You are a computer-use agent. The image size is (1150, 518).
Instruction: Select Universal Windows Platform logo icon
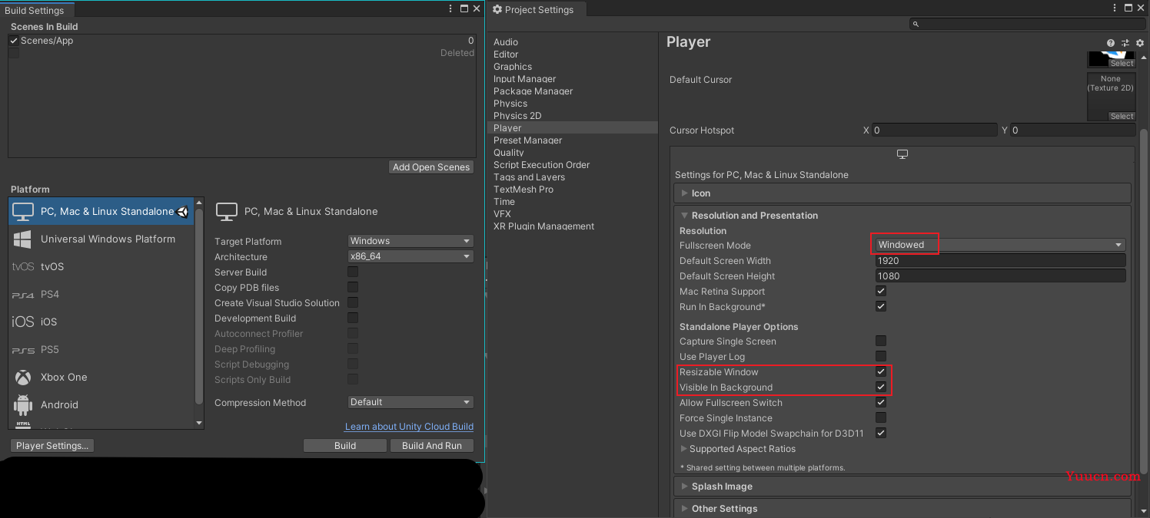point(22,239)
